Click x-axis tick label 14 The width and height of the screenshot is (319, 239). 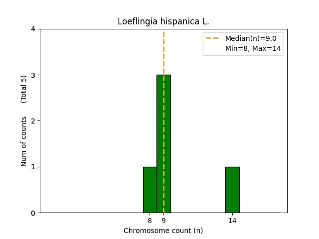tap(232, 220)
